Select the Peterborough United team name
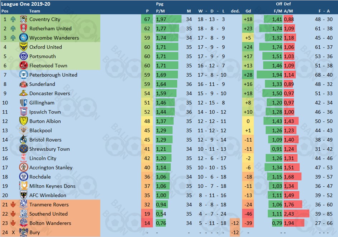The height and width of the screenshot is (237, 338). (53, 75)
